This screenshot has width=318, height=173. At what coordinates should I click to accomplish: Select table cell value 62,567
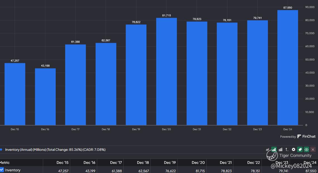coord(144,171)
